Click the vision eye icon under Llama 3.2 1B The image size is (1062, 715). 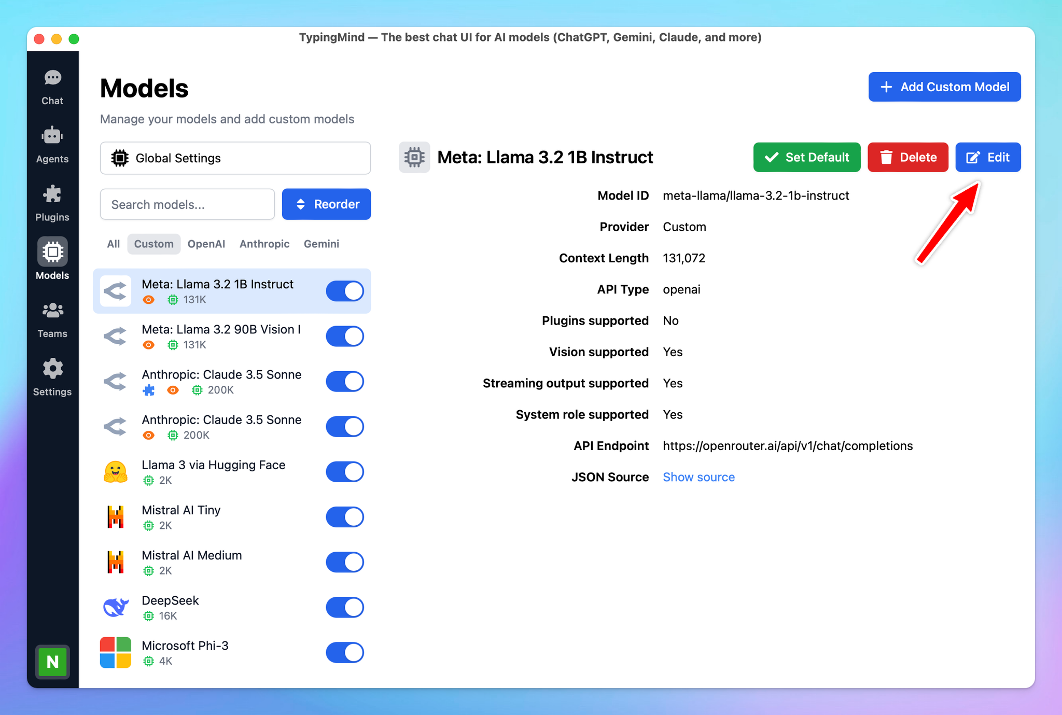pyautogui.click(x=149, y=300)
